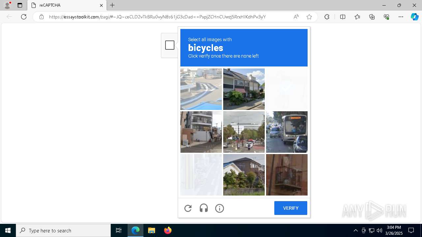The height and width of the screenshot is (237, 422).
Task: Open a new browser tab
Action: tap(112, 5)
